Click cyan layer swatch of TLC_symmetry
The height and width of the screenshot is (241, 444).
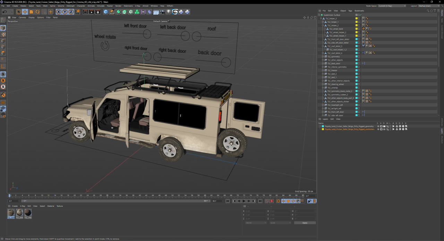coord(356,56)
